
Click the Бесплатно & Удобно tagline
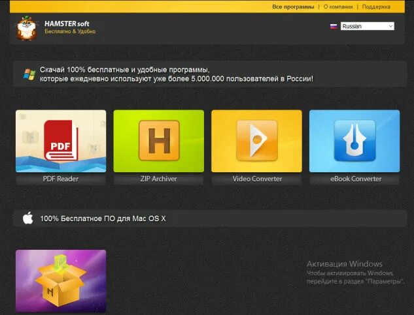pos(70,31)
